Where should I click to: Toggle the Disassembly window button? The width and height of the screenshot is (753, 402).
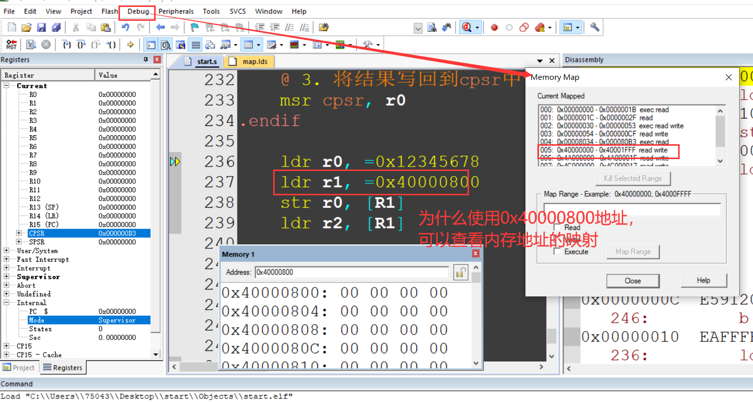pyautogui.click(x=166, y=45)
